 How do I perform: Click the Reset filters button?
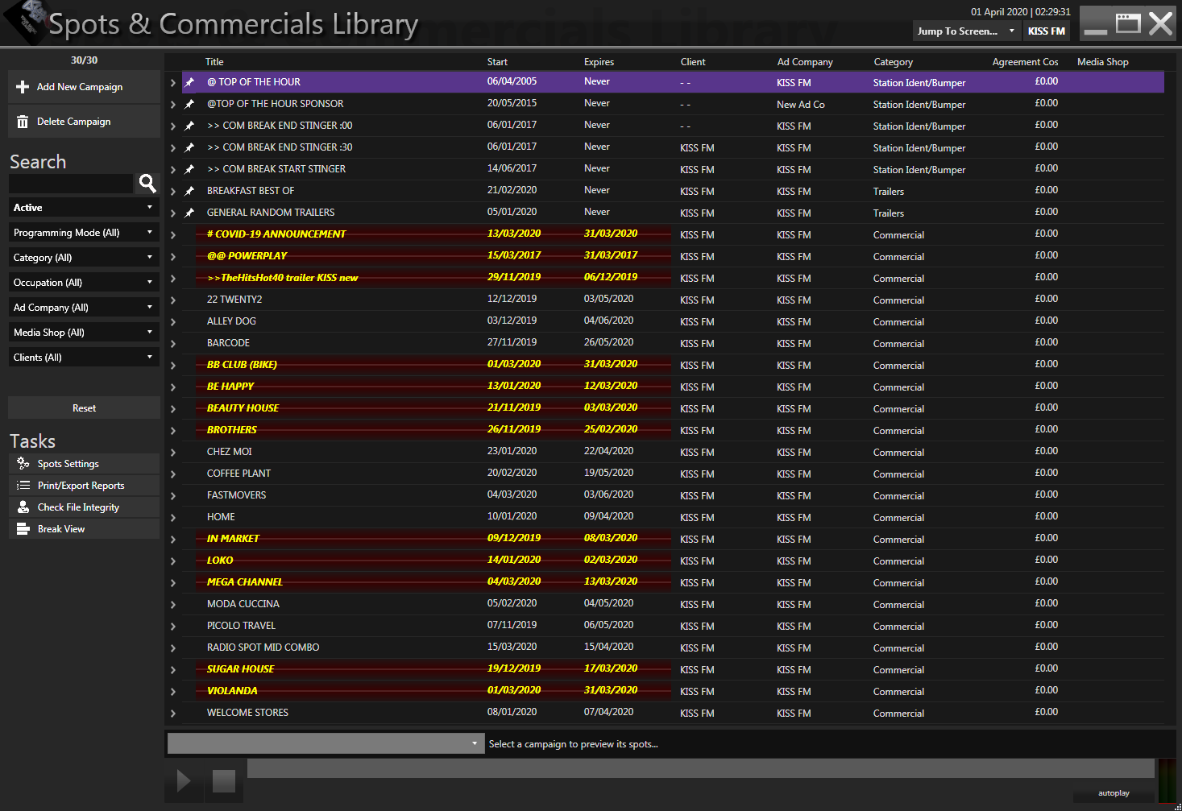(84, 408)
